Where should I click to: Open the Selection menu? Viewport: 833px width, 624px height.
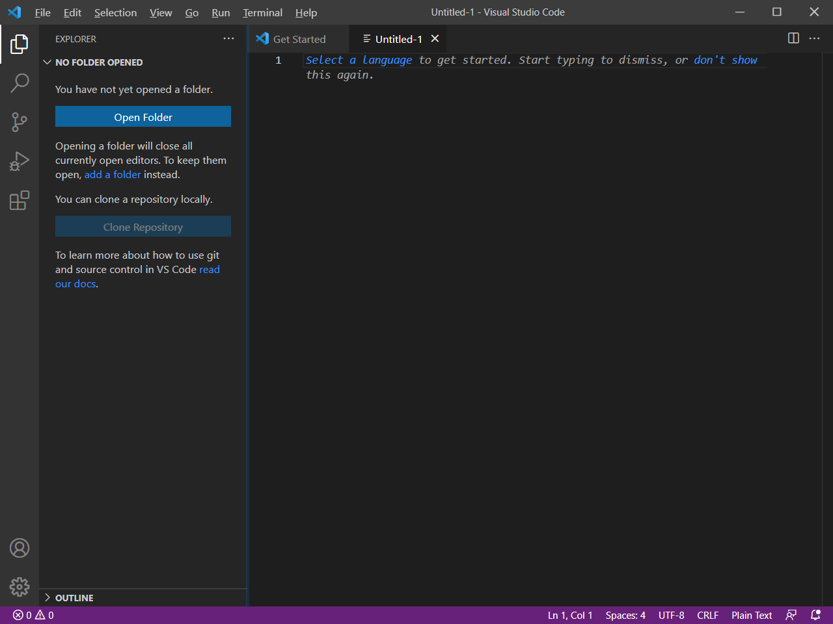click(x=115, y=12)
